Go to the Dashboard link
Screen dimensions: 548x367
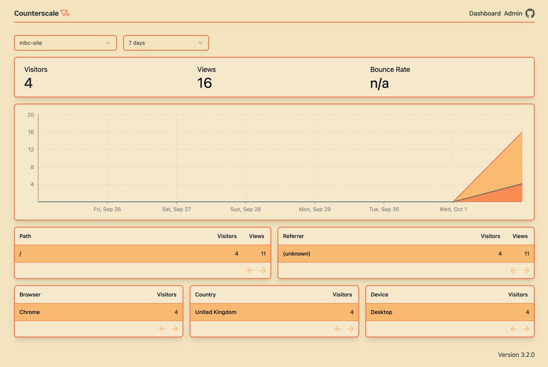tap(485, 13)
